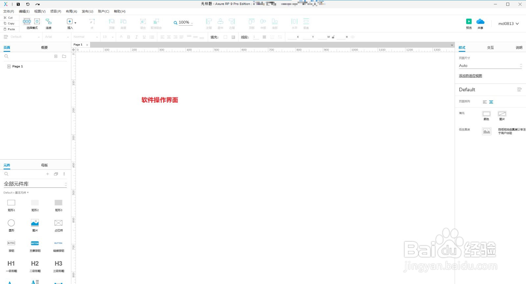
Task: Open the font size 13 dropdown
Action: pyautogui.click(x=108, y=37)
